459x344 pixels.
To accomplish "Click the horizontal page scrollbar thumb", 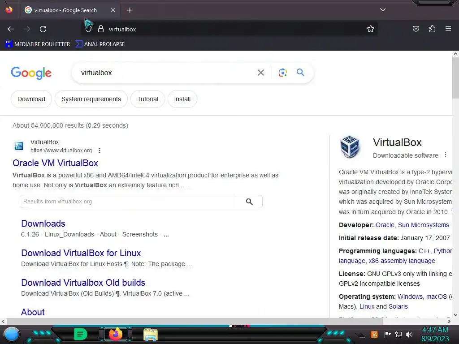I will [x=195, y=321].
